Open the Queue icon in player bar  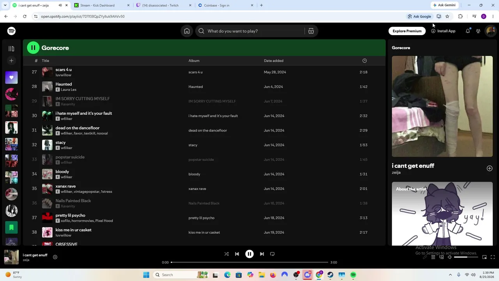(x=433, y=257)
